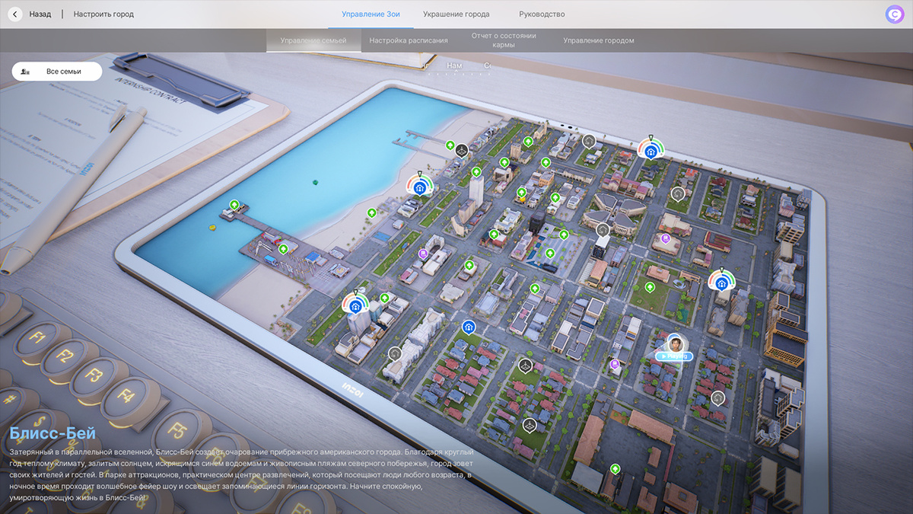This screenshot has width=913, height=514.
Task: Select the bottom-most green marker on the map
Action: [x=616, y=469]
